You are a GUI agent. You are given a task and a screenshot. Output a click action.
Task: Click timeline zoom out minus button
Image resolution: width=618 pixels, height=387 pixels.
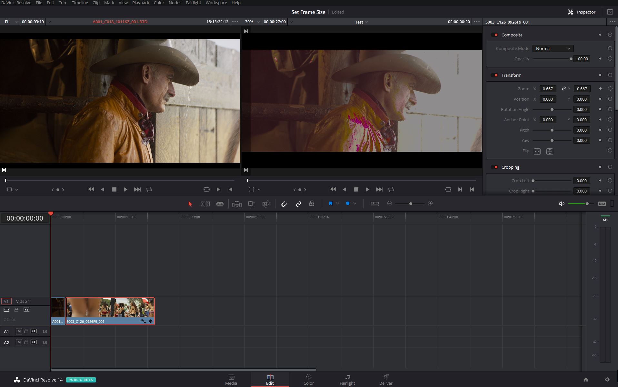(390, 203)
